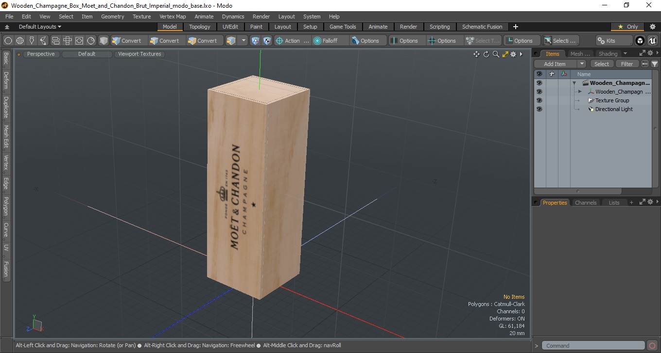Viewport: 661px width, 353px height.
Task: Maximize viewport with yellow expand icon
Action: point(505,54)
